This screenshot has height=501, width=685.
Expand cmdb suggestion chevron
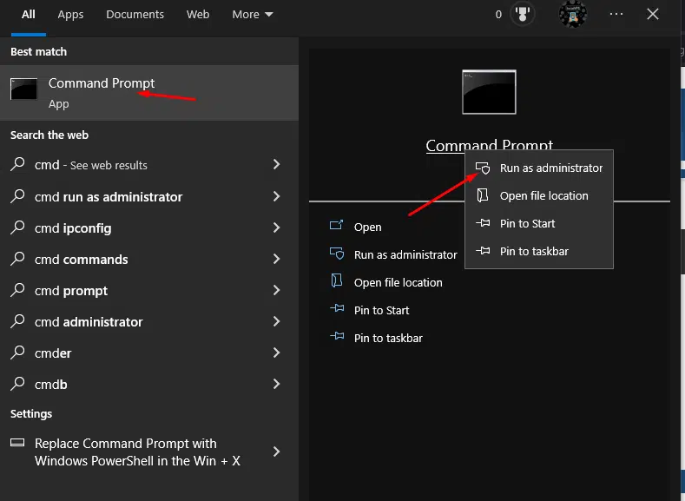pos(277,384)
